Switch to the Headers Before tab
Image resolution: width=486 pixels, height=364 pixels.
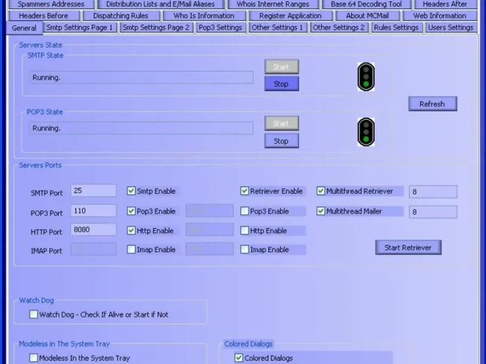[43, 16]
